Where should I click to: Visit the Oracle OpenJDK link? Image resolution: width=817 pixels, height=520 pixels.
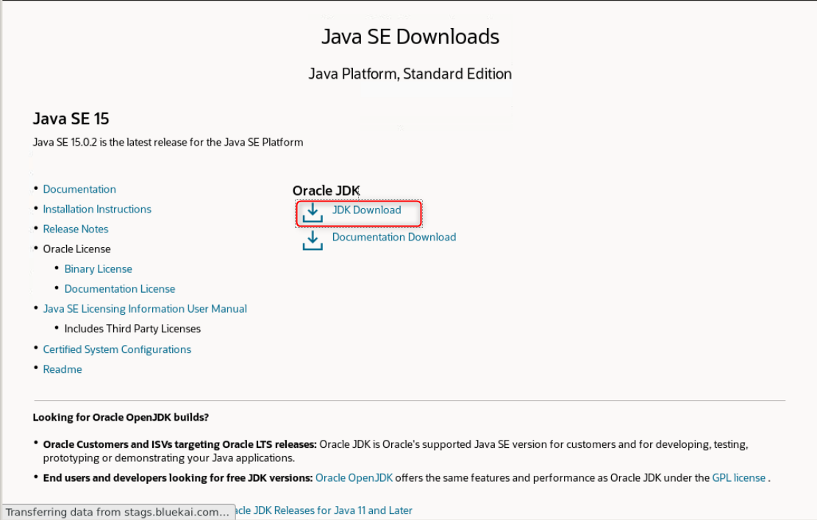pyautogui.click(x=354, y=478)
